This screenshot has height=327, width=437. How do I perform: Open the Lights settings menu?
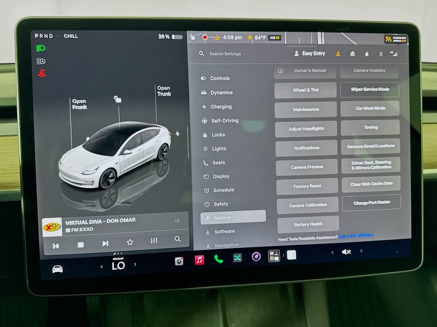point(214,149)
